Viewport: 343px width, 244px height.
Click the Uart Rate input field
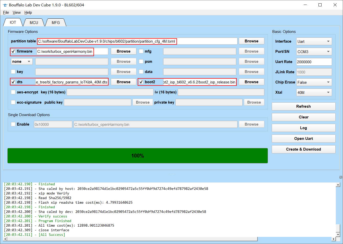pos(314,62)
